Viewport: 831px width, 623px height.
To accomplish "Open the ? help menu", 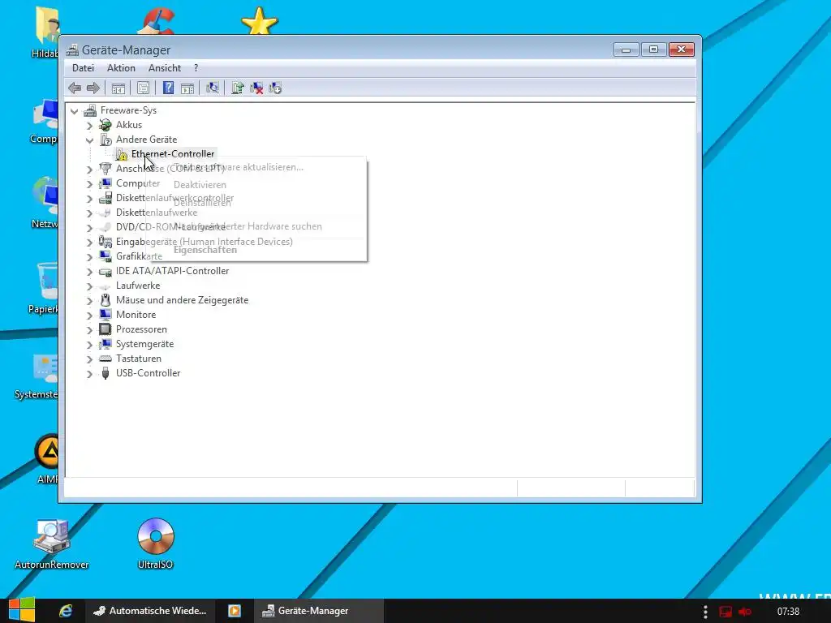I will (196, 68).
